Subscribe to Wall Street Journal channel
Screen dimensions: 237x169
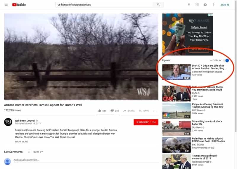pyautogui.click(x=146, y=122)
